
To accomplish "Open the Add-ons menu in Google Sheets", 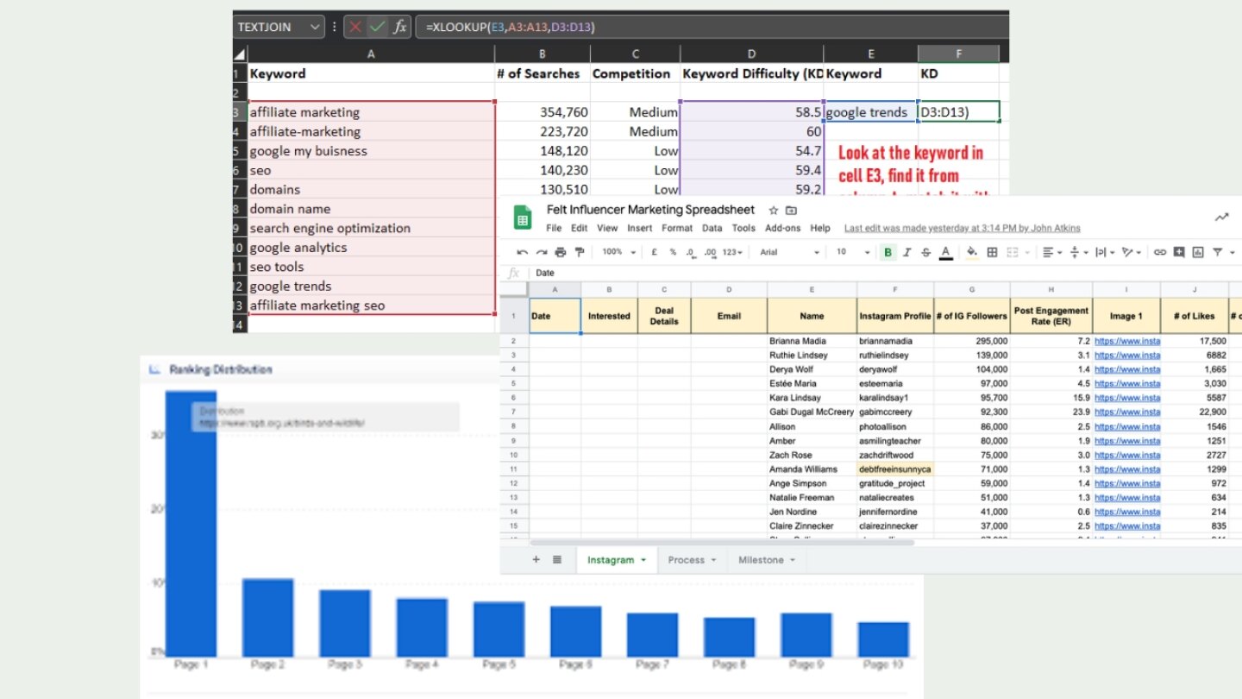I will [x=783, y=228].
